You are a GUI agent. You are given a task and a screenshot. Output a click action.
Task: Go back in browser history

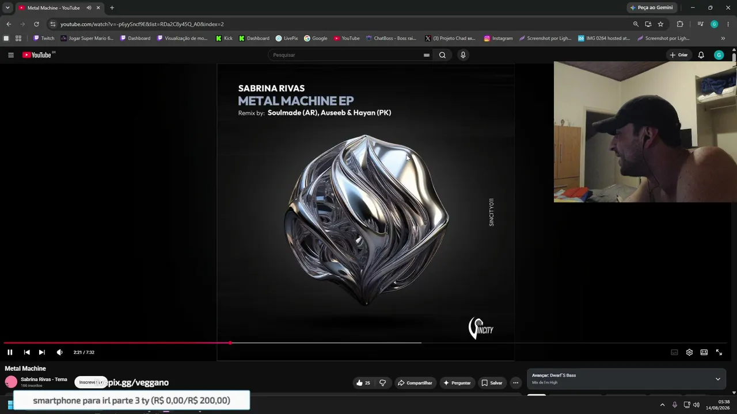tap(9, 24)
